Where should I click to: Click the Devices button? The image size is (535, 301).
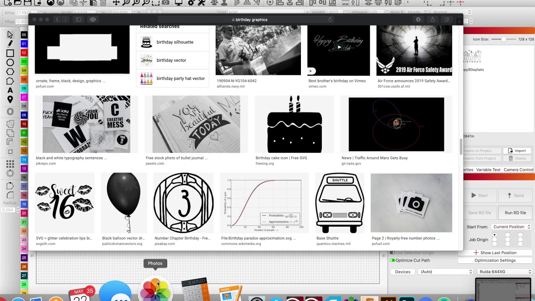coord(403,272)
